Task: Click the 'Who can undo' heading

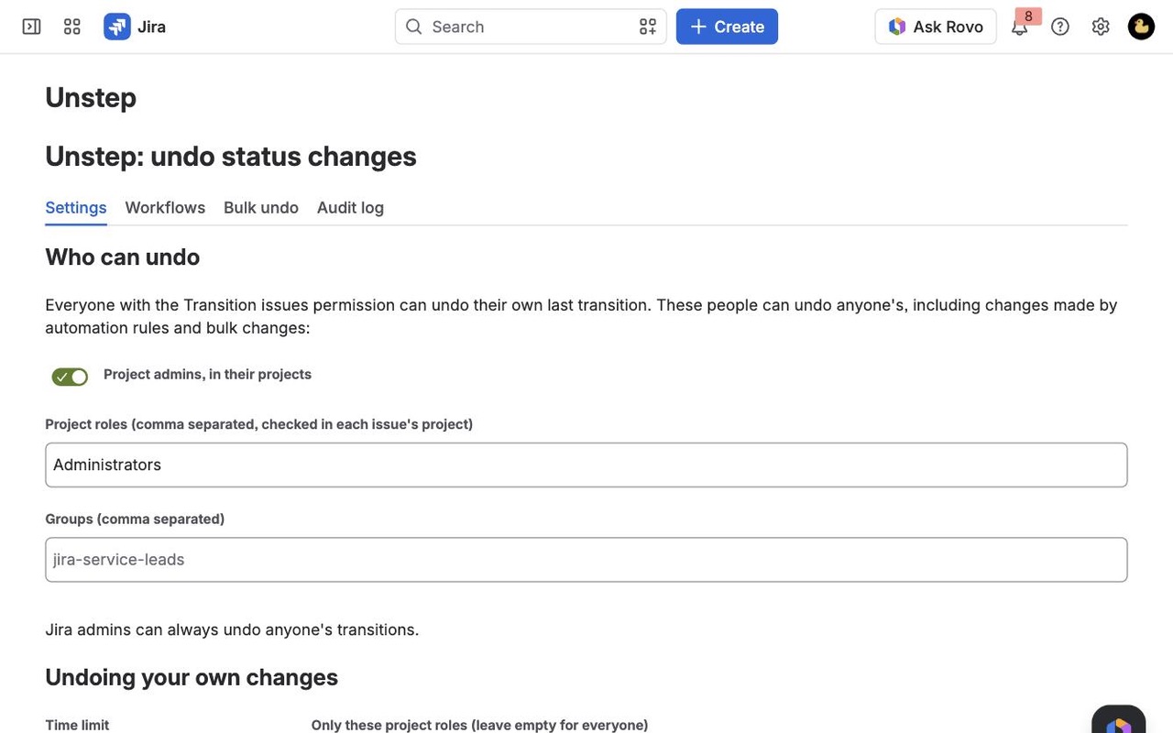Action: click(123, 257)
